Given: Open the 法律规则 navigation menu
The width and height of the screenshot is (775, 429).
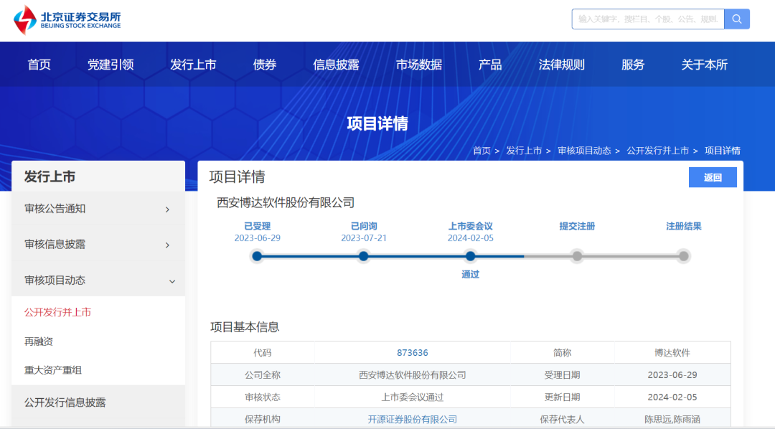Looking at the screenshot, I should point(561,65).
